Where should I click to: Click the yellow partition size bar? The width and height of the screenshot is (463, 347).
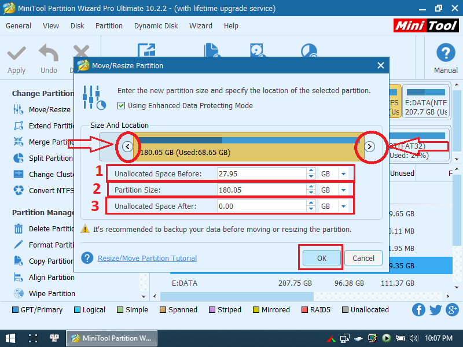click(249, 147)
